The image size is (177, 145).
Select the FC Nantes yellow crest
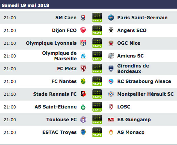click(x=83, y=81)
